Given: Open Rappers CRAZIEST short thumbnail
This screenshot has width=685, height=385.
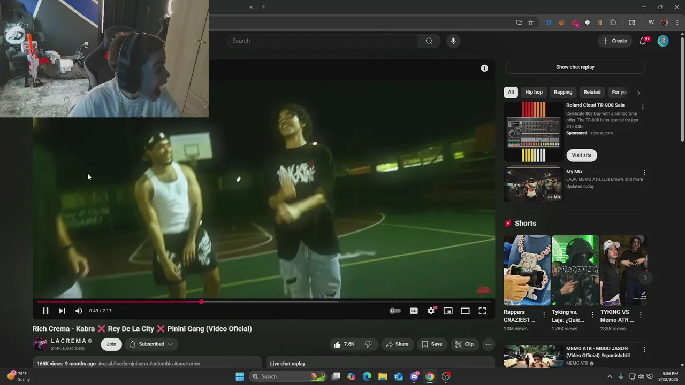Looking at the screenshot, I should click(527, 271).
